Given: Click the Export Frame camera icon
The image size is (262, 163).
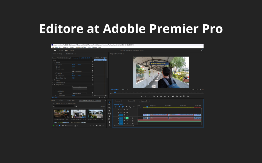Looking at the screenshot, I should click(x=181, y=96).
